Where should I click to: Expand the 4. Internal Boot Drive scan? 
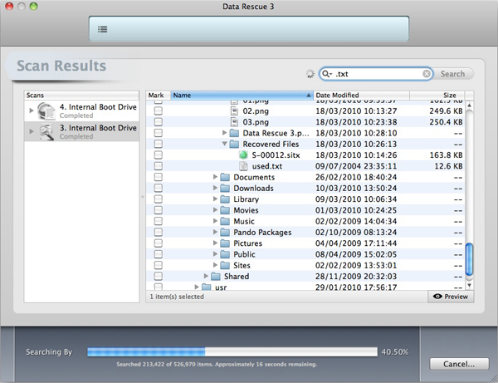click(32, 110)
